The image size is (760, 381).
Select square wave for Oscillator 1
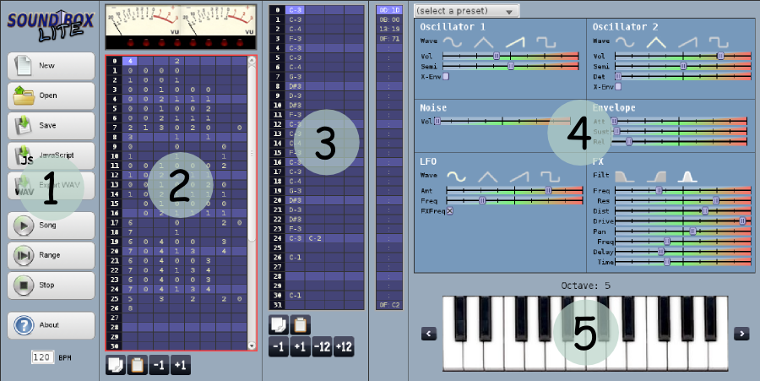point(546,42)
